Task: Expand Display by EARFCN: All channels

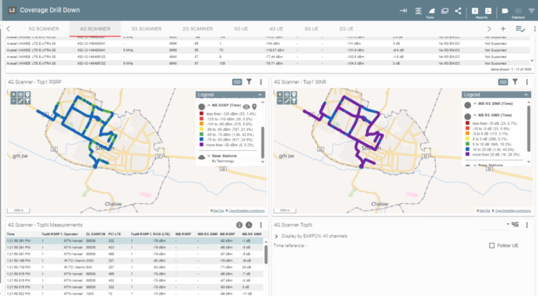Action: pos(277,236)
